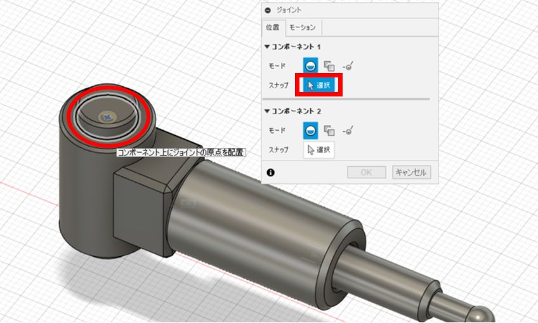Click the info icon in Joint dialog
This screenshot has height=323, width=538.
pos(270,173)
